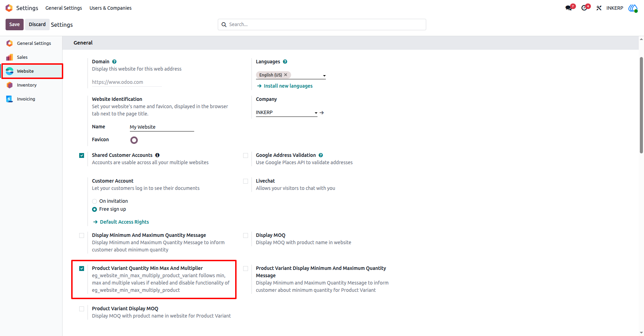Open the Odoo Settings app logo
Screen dimensions: 644x336
coord(9,8)
